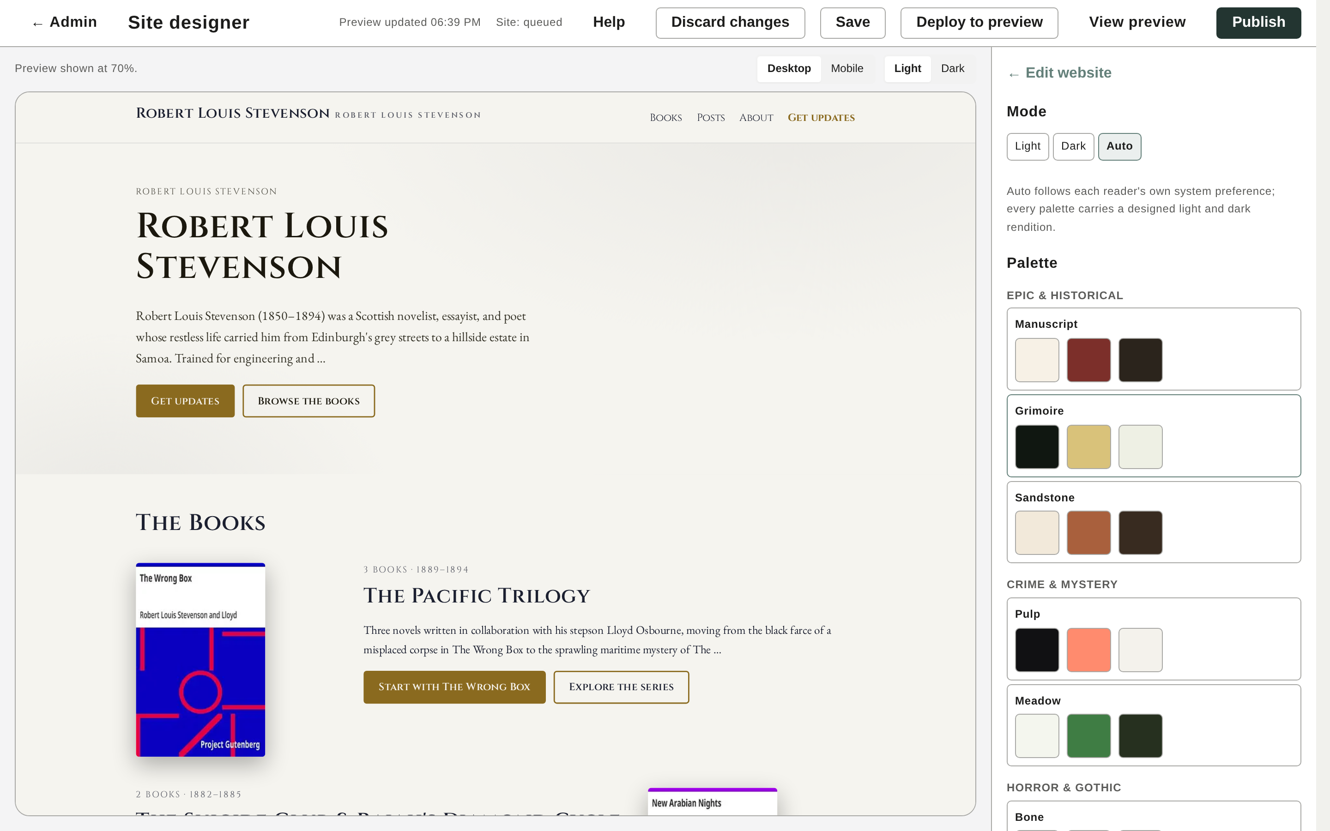The image size is (1330, 831).
Task: Select Light mode option
Action: (x=1027, y=146)
